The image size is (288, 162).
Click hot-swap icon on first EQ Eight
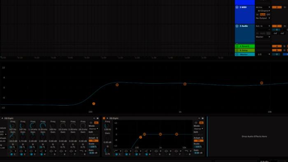point(94,118)
